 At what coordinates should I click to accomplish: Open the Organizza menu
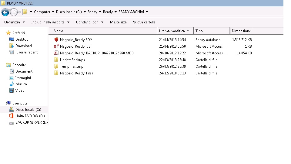pos(15,22)
